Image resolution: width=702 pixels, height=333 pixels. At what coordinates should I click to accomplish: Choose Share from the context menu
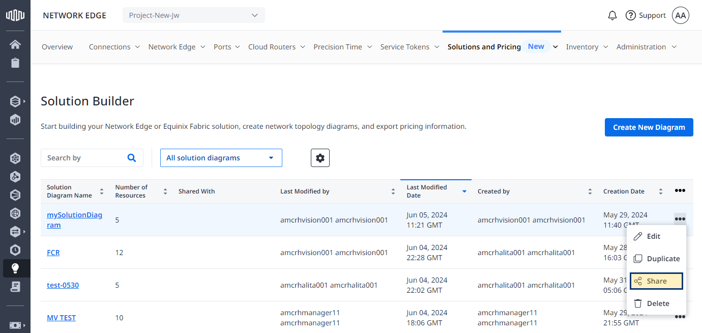[x=656, y=281]
